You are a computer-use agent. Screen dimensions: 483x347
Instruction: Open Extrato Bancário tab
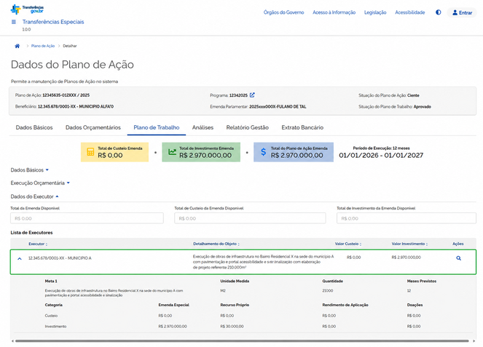(x=302, y=127)
